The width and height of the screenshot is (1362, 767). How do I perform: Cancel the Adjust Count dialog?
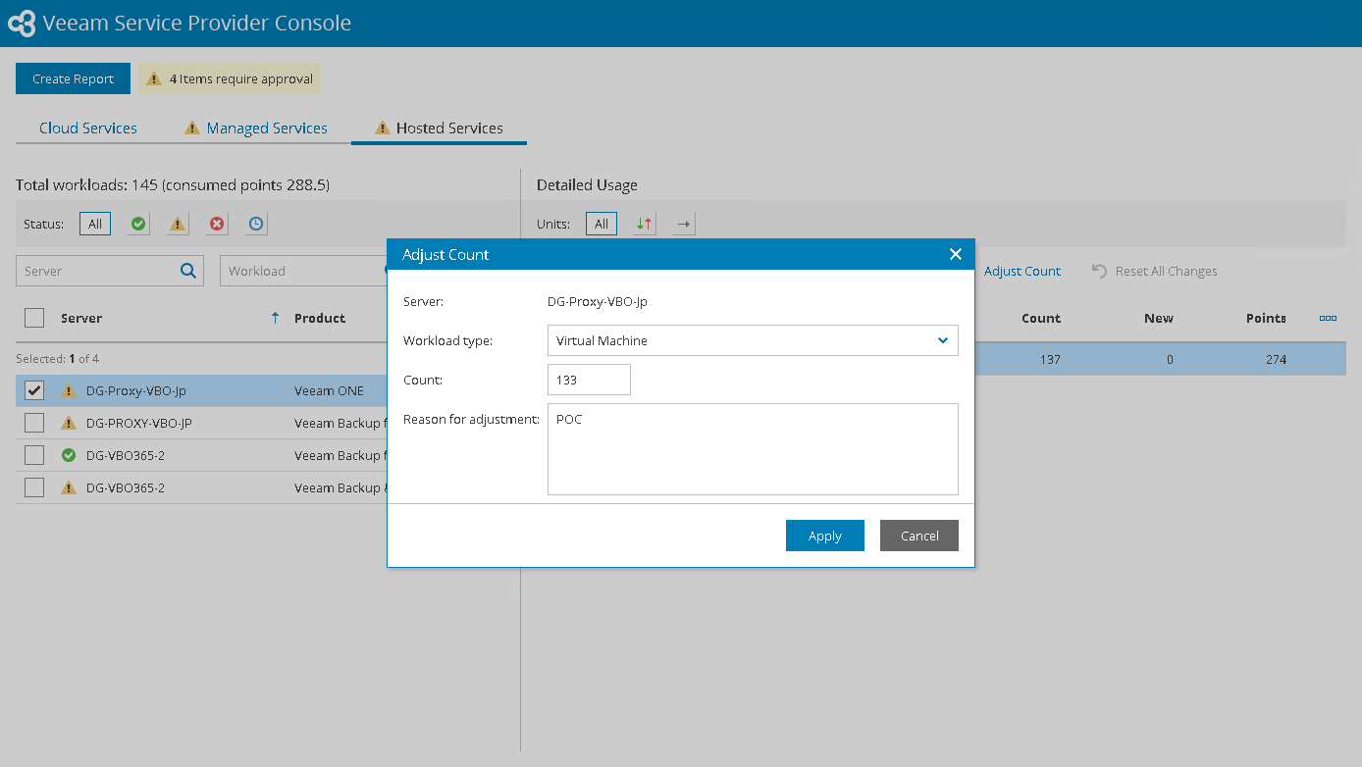(x=919, y=536)
